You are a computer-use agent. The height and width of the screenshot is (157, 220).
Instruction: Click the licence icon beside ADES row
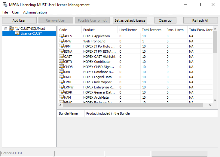pos(61,36)
